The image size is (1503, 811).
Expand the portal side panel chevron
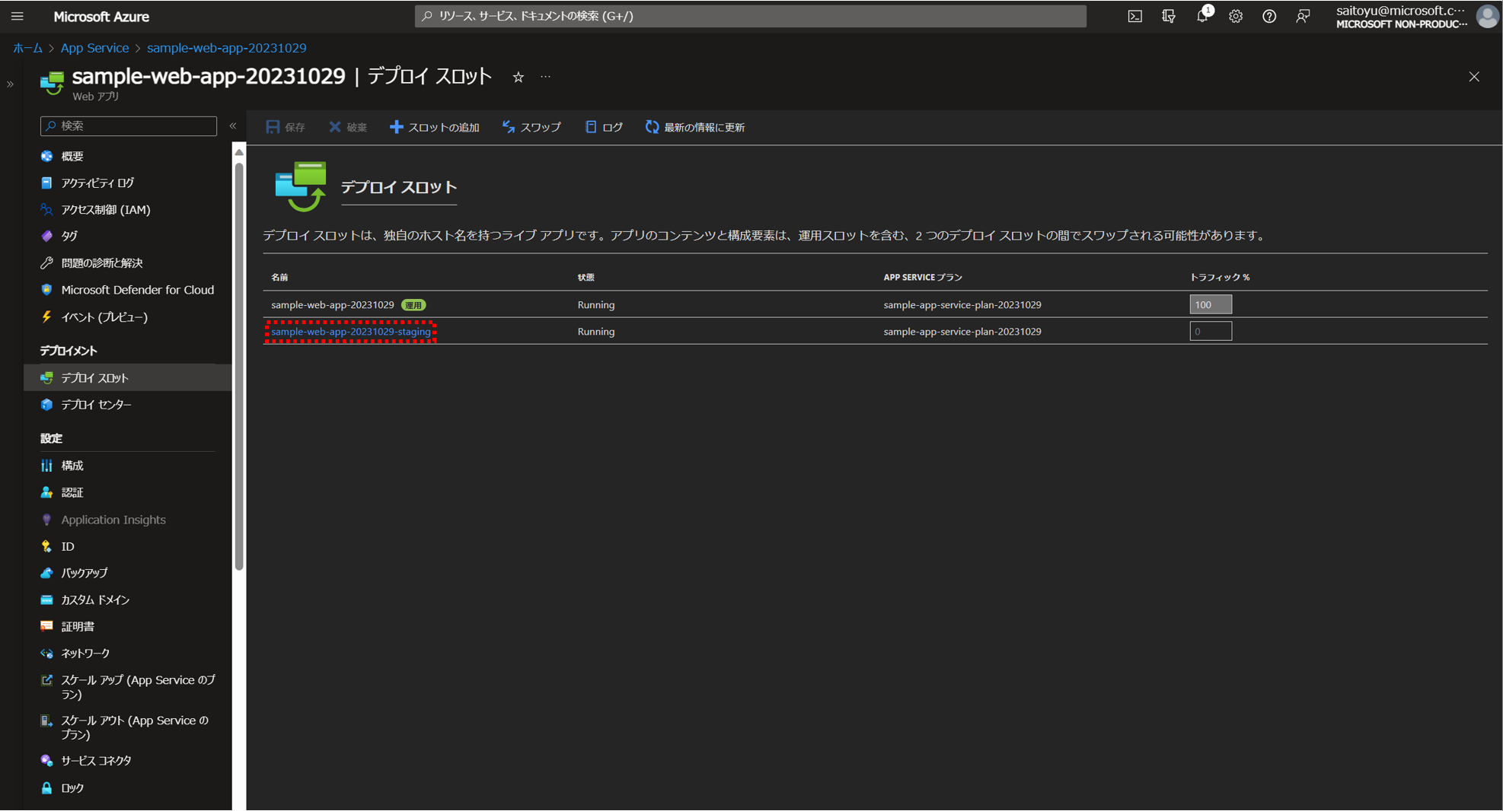click(x=10, y=84)
